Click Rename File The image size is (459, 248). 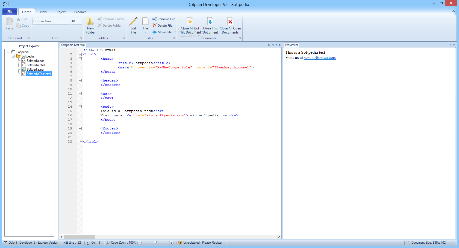point(164,19)
